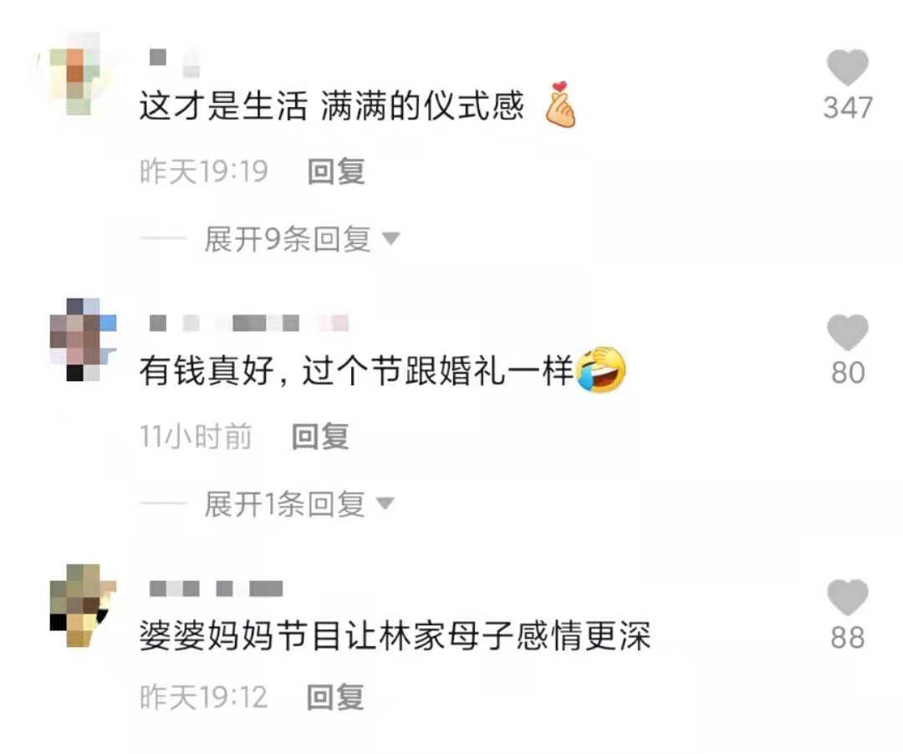Like the comment with 80 likes
903x754 pixels.
click(847, 332)
